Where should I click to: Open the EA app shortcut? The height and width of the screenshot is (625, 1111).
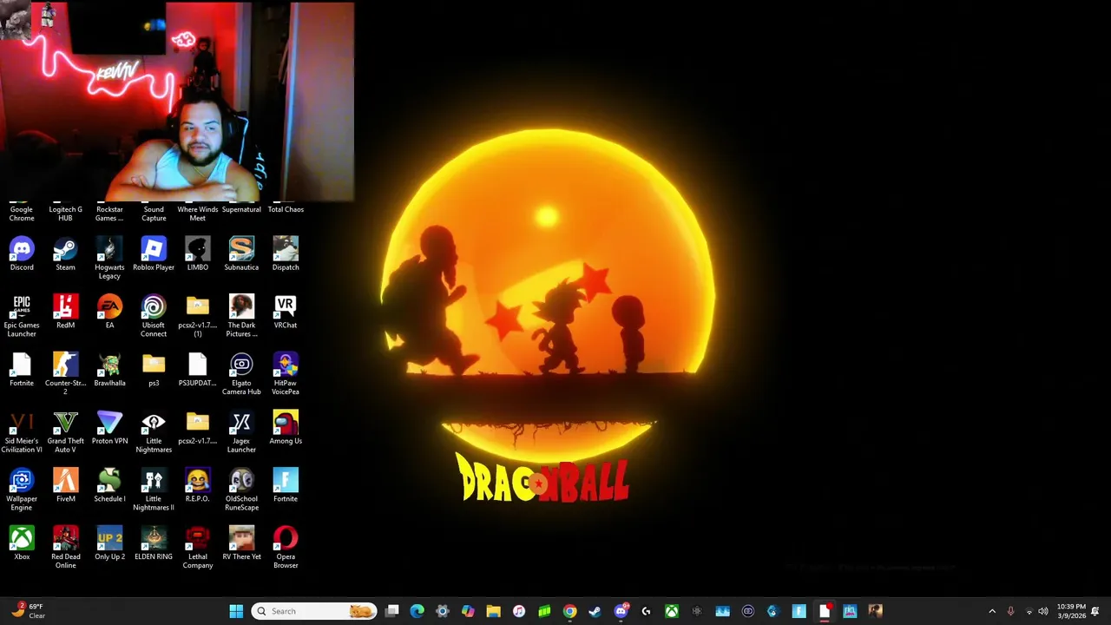click(x=109, y=312)
